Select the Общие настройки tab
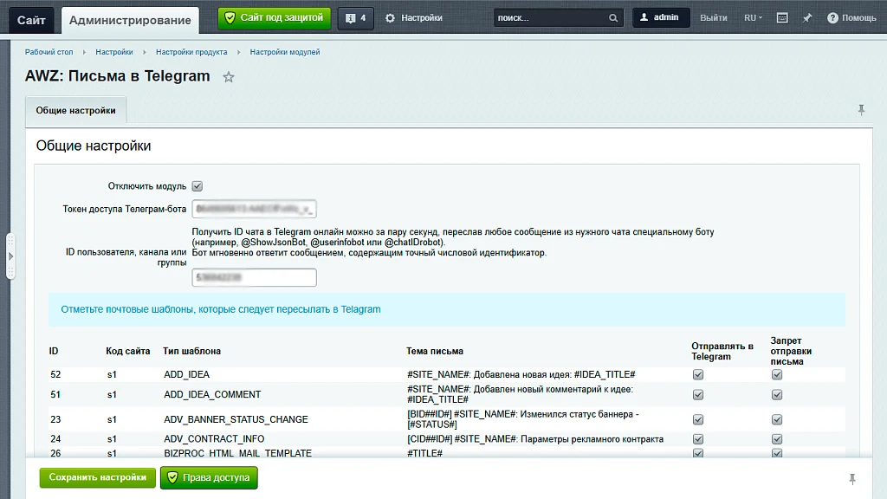Viewport: 887px width, 499px height. [x=76, y=110]
